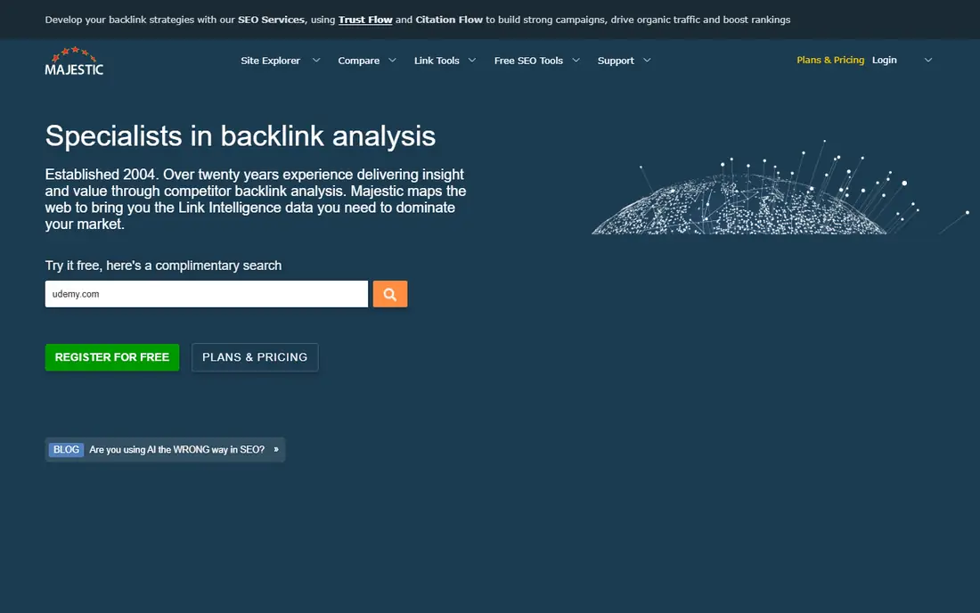
Task: Click the SEO Services text in banner
Action: [x=271, y=20]
